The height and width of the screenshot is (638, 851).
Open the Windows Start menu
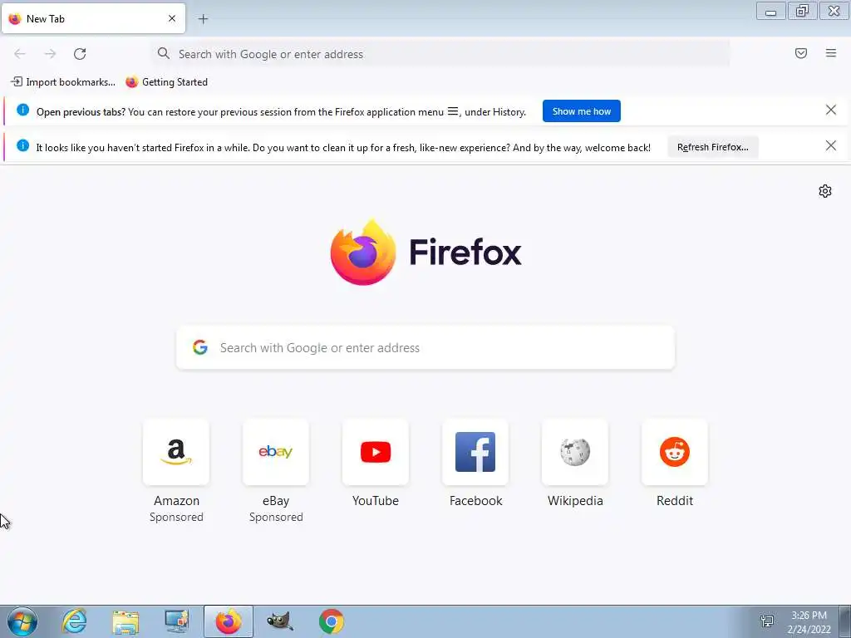click(x=22, y=621)
